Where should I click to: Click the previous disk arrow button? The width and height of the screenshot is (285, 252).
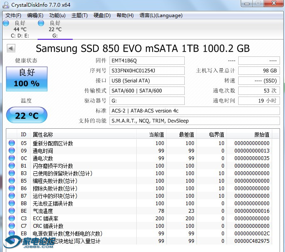(11, 48)
